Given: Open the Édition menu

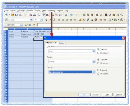Looking at the screenshot, I should coord(13,11).
